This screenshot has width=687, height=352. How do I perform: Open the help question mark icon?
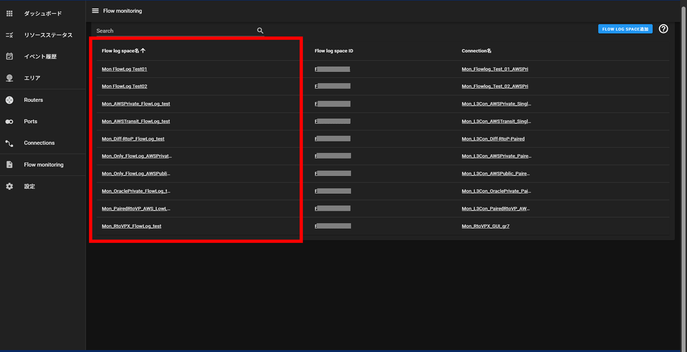(x=663, y=29)
